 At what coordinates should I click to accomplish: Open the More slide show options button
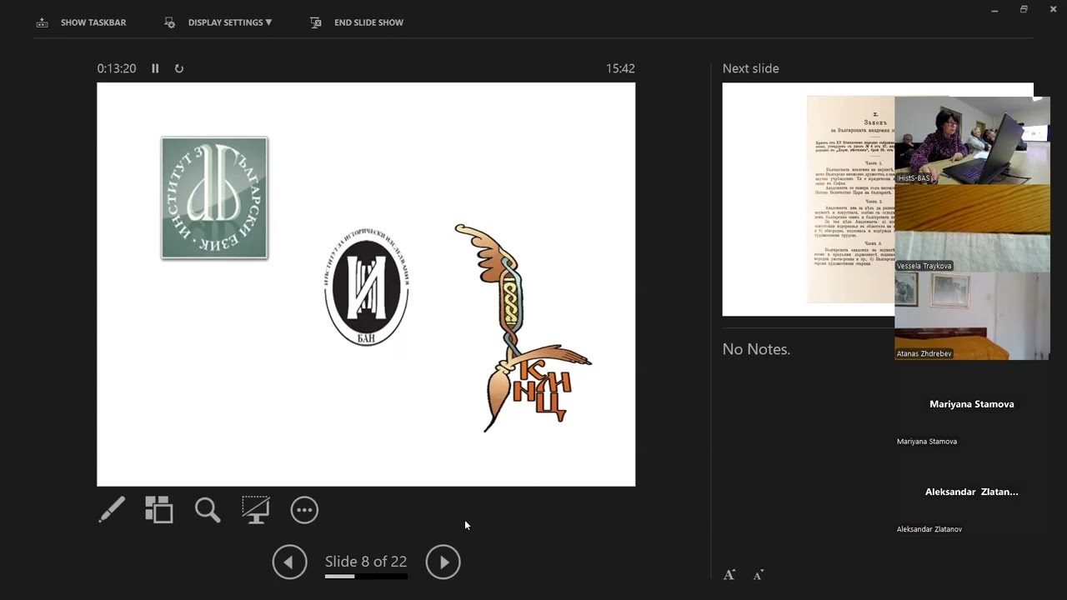(x=304, y=510)
